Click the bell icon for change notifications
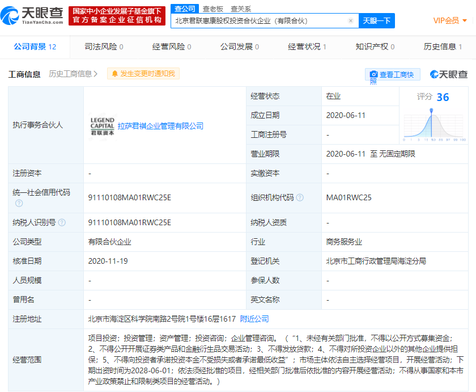 pyautogui.click(x=116, y=74)
